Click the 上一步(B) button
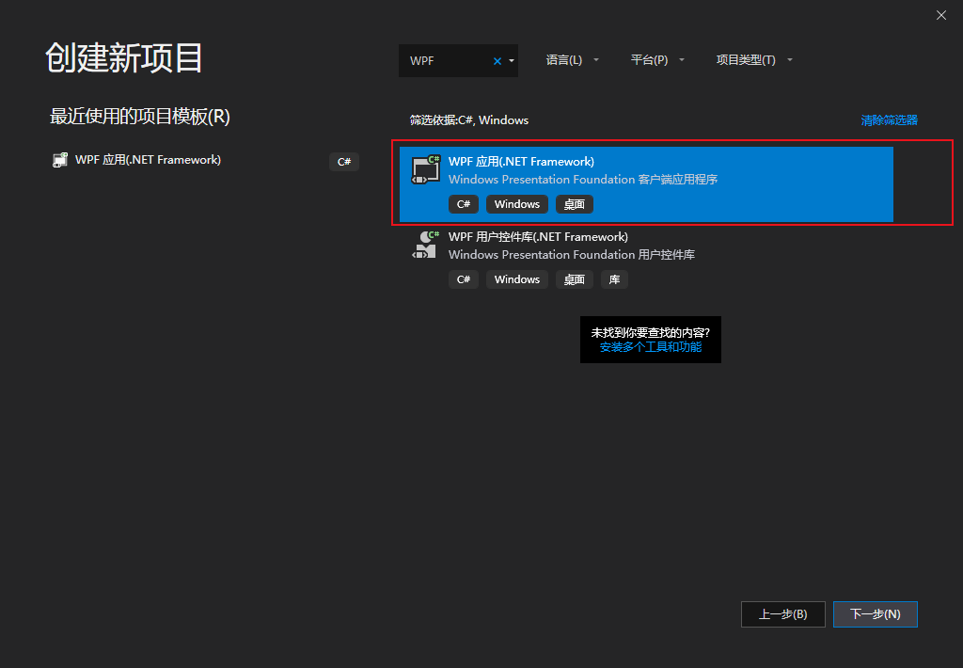The height and width of the screenshot is (668, 963). (x=783, y=614)
